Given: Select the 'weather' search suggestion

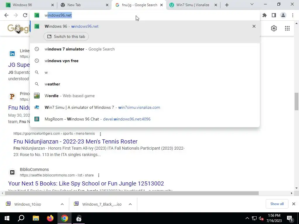Looking at the screenshot, I should (145, 84).
